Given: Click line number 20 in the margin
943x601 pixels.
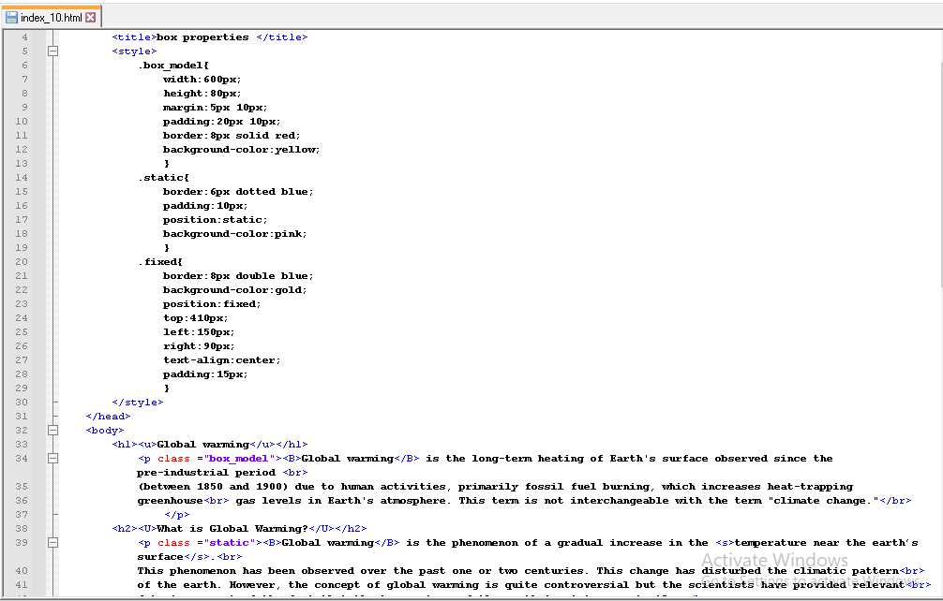Looking at the screenshot, I should (x=22, y=262).
